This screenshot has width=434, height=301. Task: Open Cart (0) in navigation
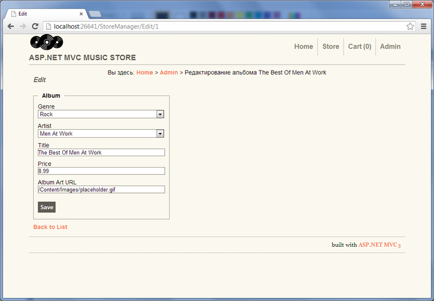point(360,47)
